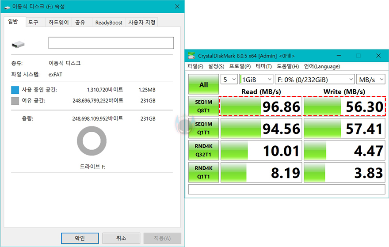The width and height of the screenshot is (389, 247).
Task: Open the 테마(T) menu
Action: pyautogui.click(x=264, y=66)
